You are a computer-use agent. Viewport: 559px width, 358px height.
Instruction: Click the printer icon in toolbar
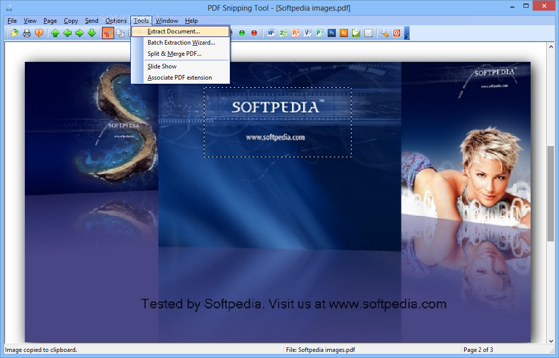tap(27, 33)
